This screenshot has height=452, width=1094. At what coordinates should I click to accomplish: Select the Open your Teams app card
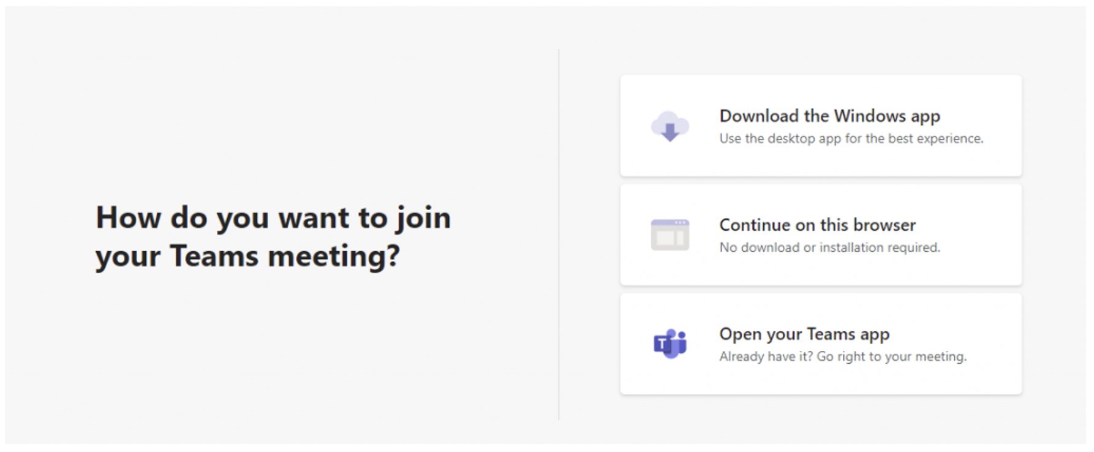[821, 344]
